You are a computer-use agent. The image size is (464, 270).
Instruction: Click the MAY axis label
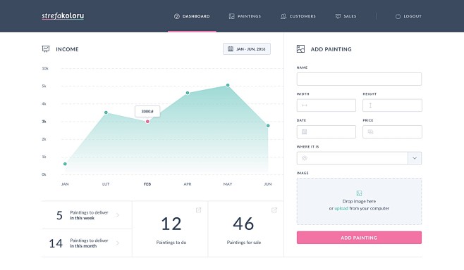click(228, 184)
